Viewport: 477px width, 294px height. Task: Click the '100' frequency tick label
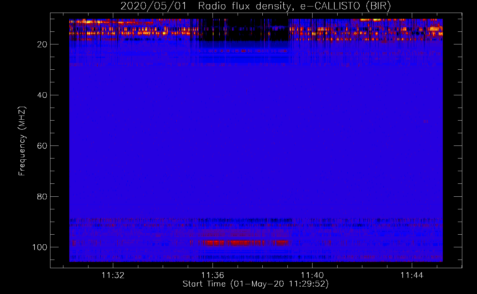[x=40, y=247]
